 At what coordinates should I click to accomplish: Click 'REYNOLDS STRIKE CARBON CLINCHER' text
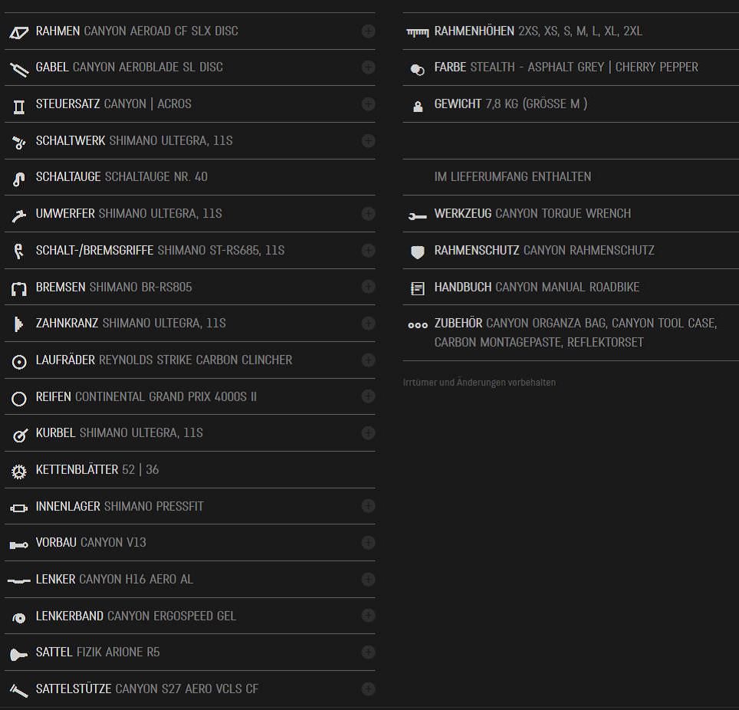pos(195,360)
